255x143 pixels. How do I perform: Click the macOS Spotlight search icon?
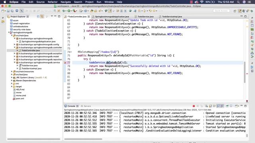click(238, 2)
